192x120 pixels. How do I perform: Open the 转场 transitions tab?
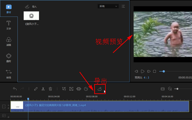pyautogui.click(x=9, y=74)
